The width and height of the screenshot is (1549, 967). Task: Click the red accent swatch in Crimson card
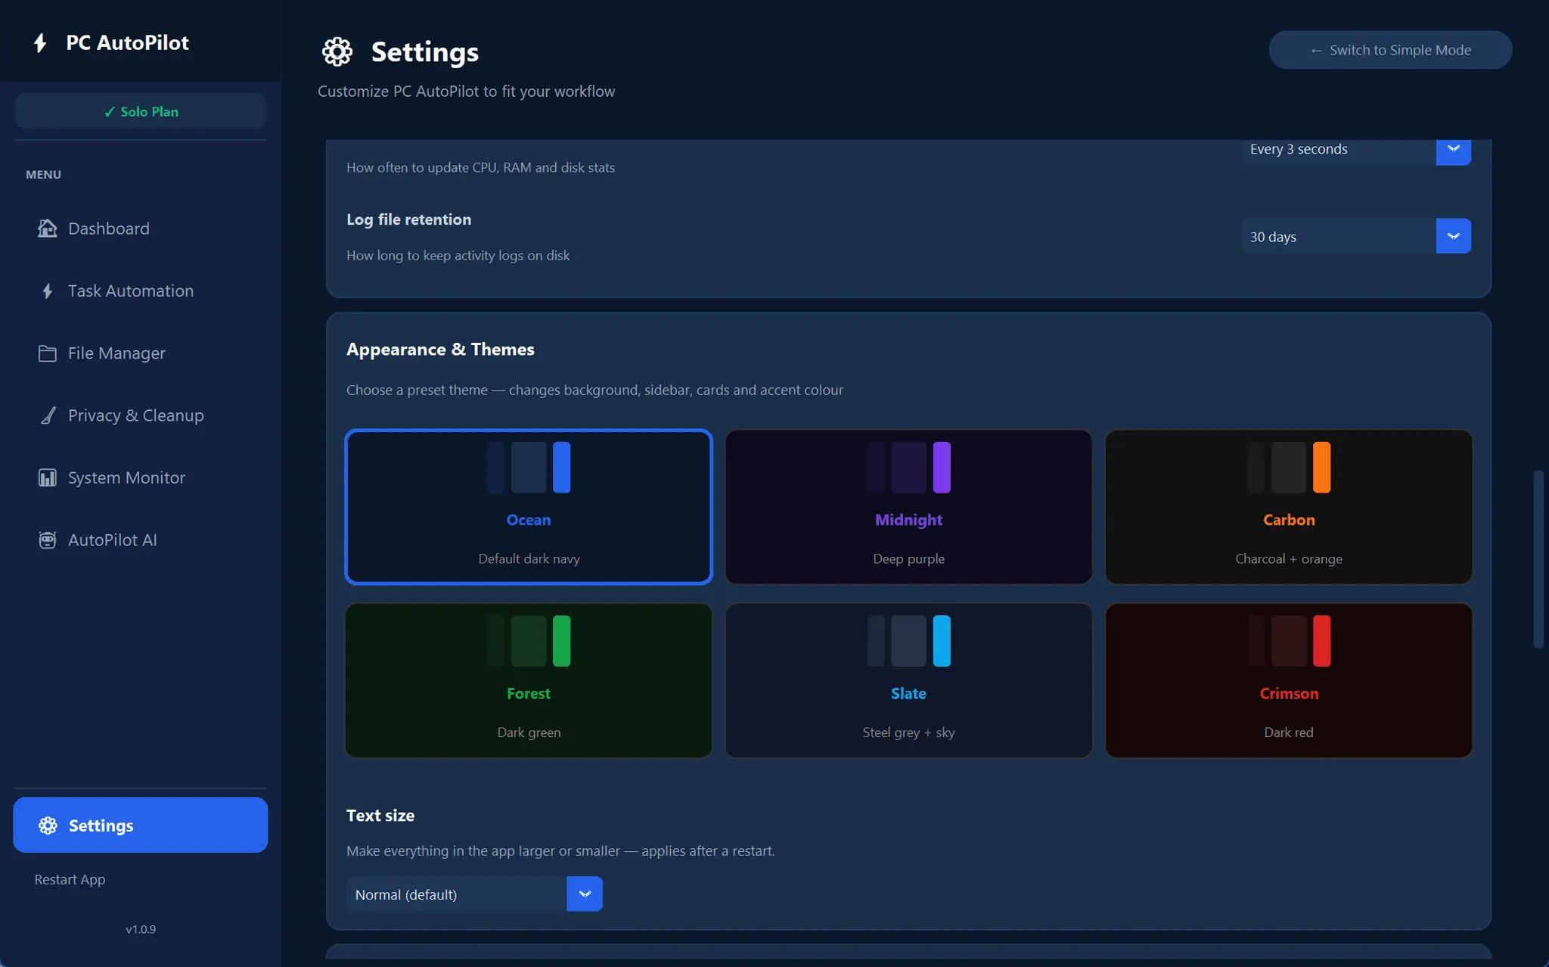point(1321,641)
